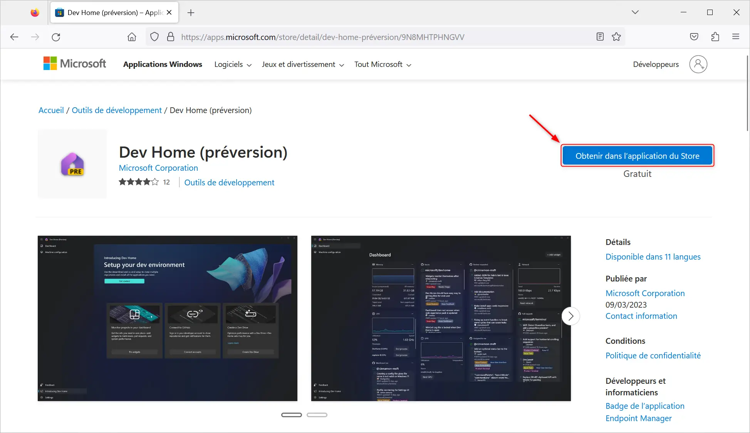Expand the Tout Microsoft menu
Screen dimensions: 750x433
383,65
